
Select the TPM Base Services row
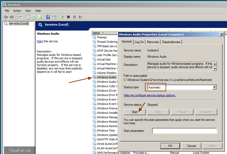tap(105, 46)
